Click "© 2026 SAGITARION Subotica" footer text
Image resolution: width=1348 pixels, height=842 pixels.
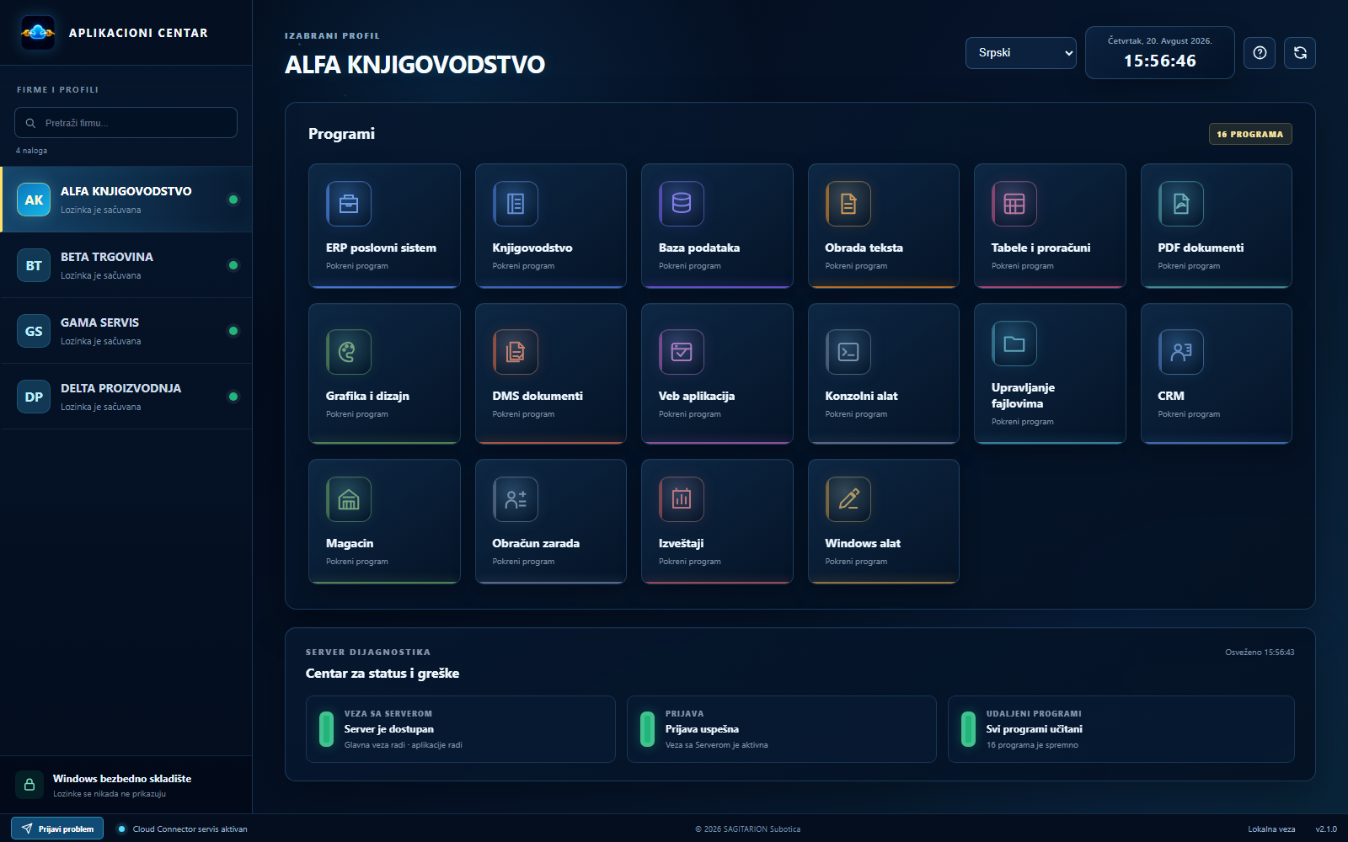(x=748, y=829)
